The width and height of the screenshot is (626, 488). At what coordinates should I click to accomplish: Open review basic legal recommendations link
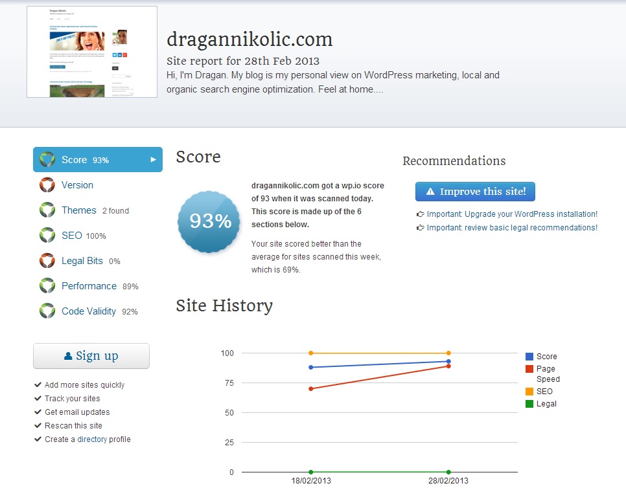(x=511, y=228)
